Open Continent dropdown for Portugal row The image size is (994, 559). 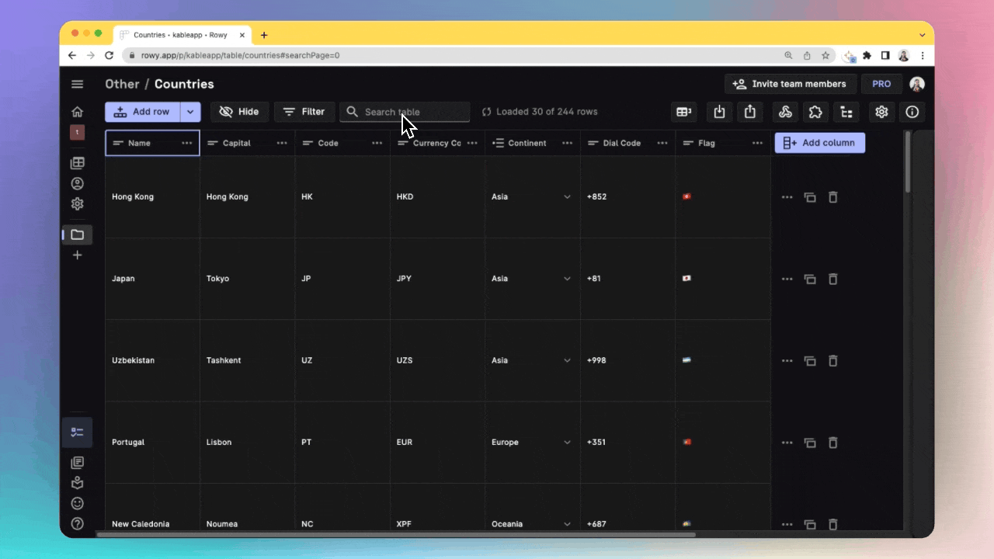pyautogui.click(x=567, y=443)
